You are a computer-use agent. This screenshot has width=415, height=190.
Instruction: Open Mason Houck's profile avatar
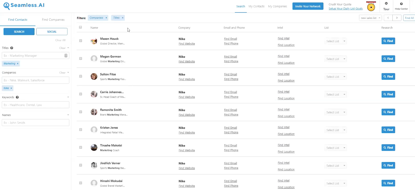pyautogui.click(x=94, y=41)
